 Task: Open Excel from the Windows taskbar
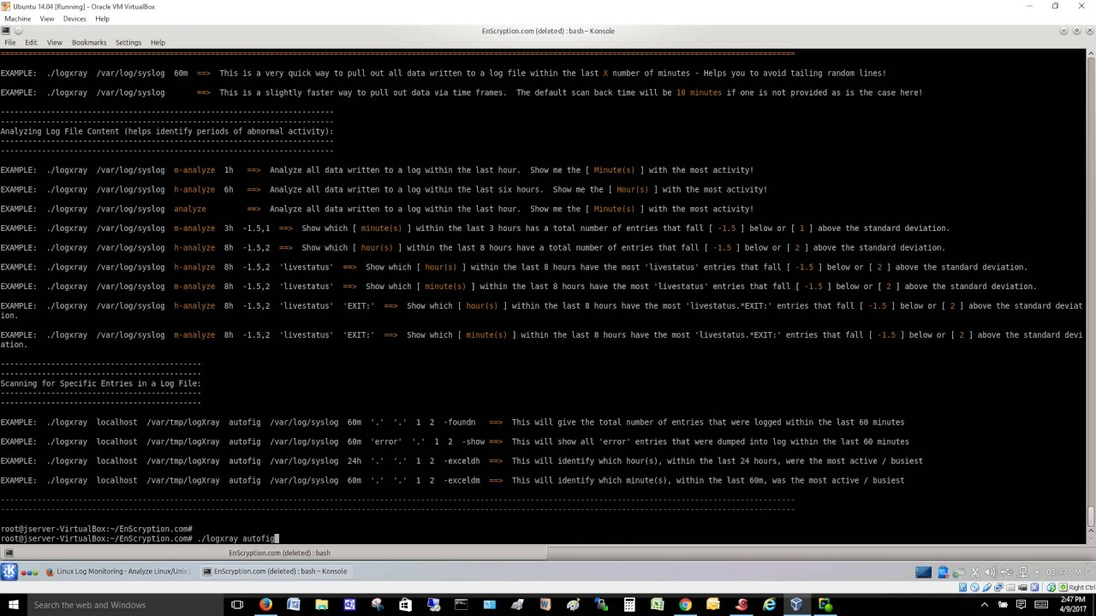pos(658,605)
